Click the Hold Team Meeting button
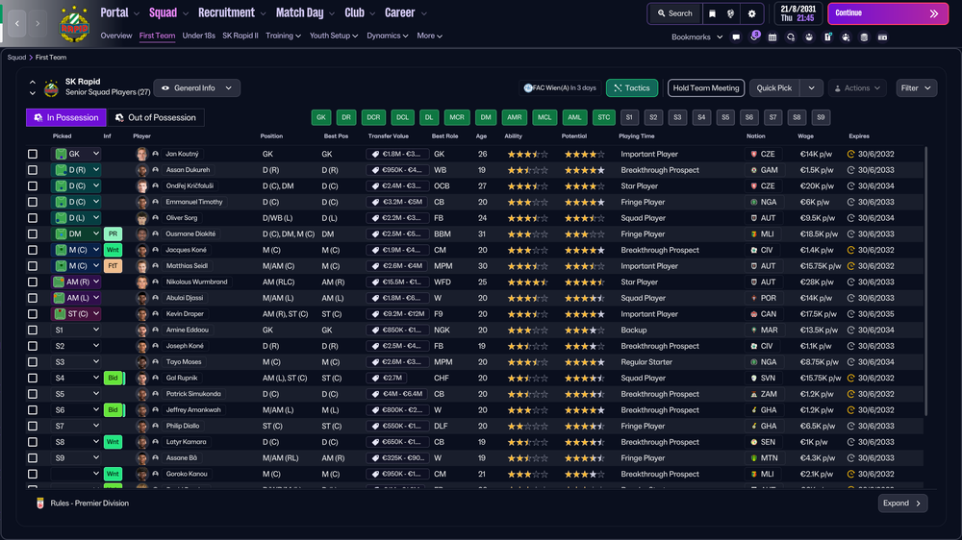Viewport: 962px width, 540px height. tap(706, 88)
